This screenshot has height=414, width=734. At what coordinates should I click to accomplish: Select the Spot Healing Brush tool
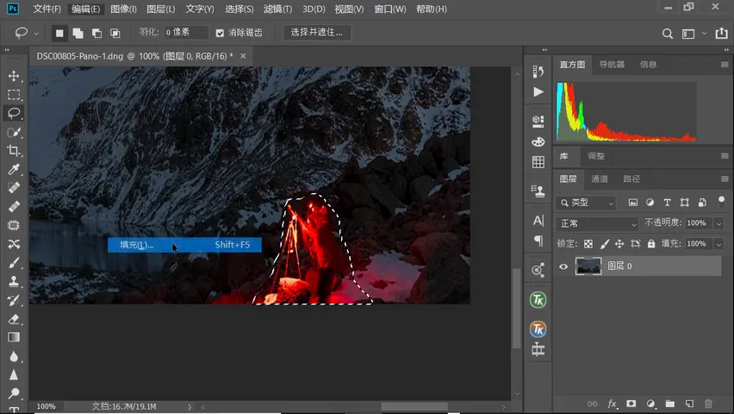[14, 187]
